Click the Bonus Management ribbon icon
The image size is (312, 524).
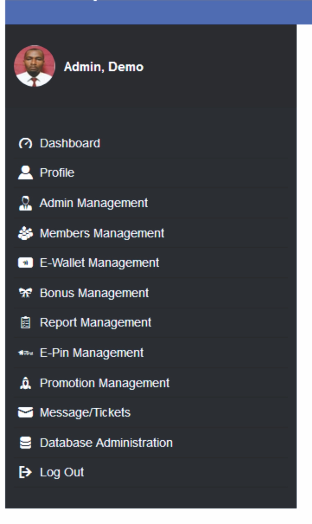25,293
